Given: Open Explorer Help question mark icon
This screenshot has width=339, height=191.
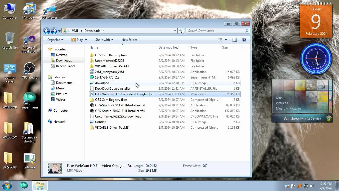Looking at the screenshot, I should tap(244, 40).
